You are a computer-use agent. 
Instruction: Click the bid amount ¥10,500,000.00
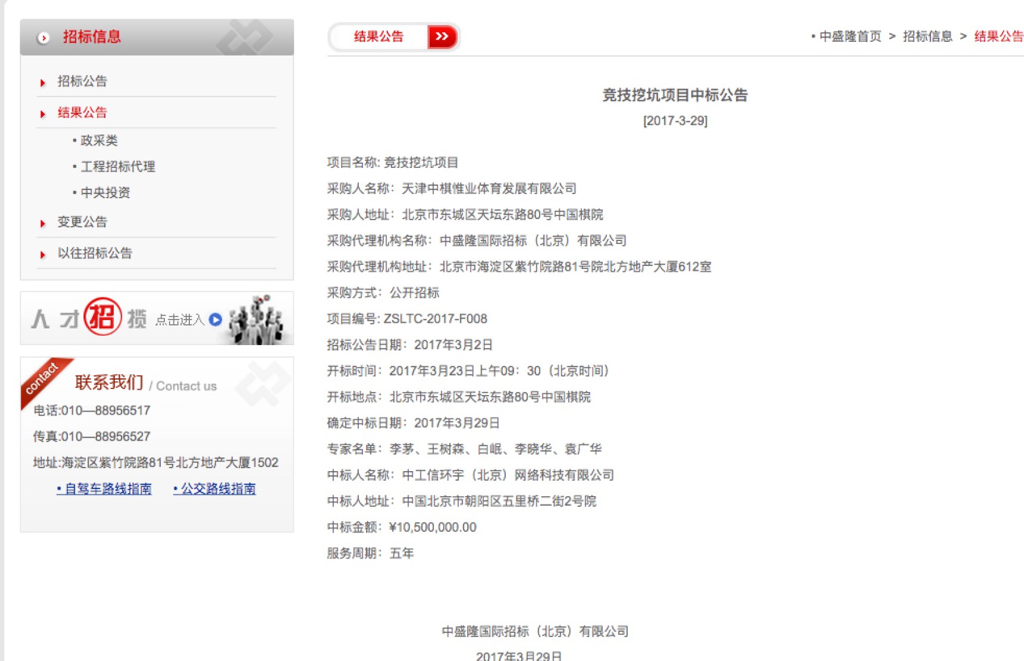pos(433,528)
